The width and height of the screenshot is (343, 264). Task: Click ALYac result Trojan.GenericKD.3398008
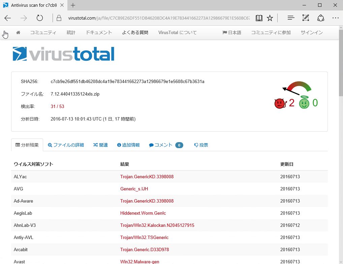(147, 177)
